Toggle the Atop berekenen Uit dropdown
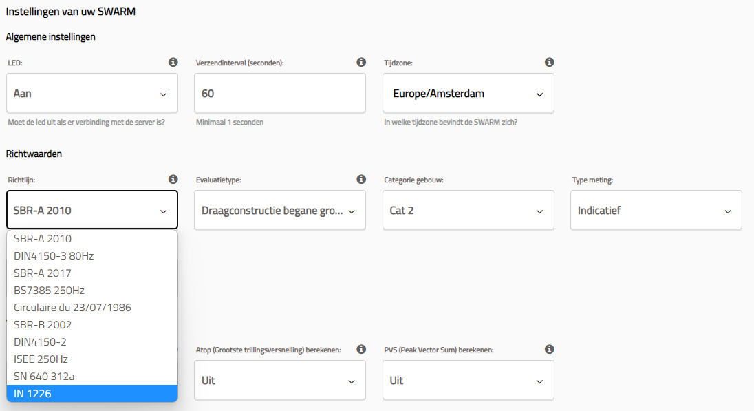The height and width of the screenshot is (411, 754). [279, 380]
